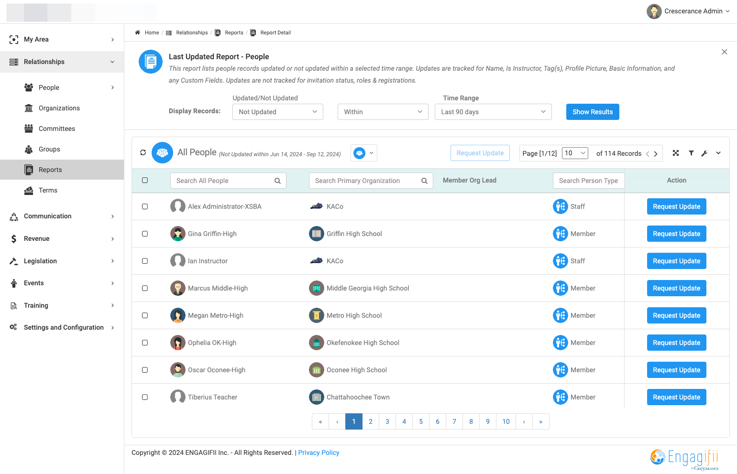Screen dimensions: 737x474
Task: Click the person type icon for Alex Administrator-XSBA
Action: (x=561, y=206)
